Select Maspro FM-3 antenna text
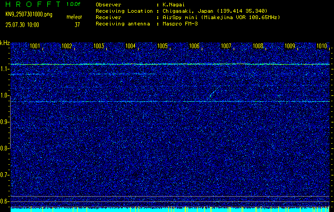The width and height of the screenshot is (334, 212). [180, 24]
